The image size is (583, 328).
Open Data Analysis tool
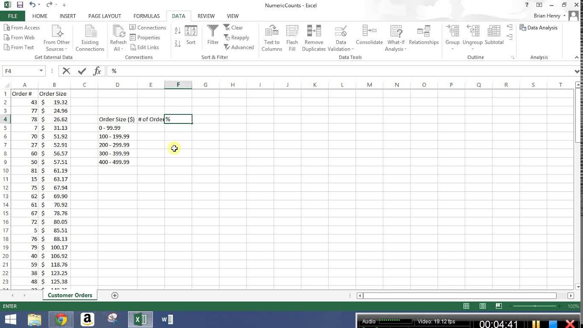(538, 28)
